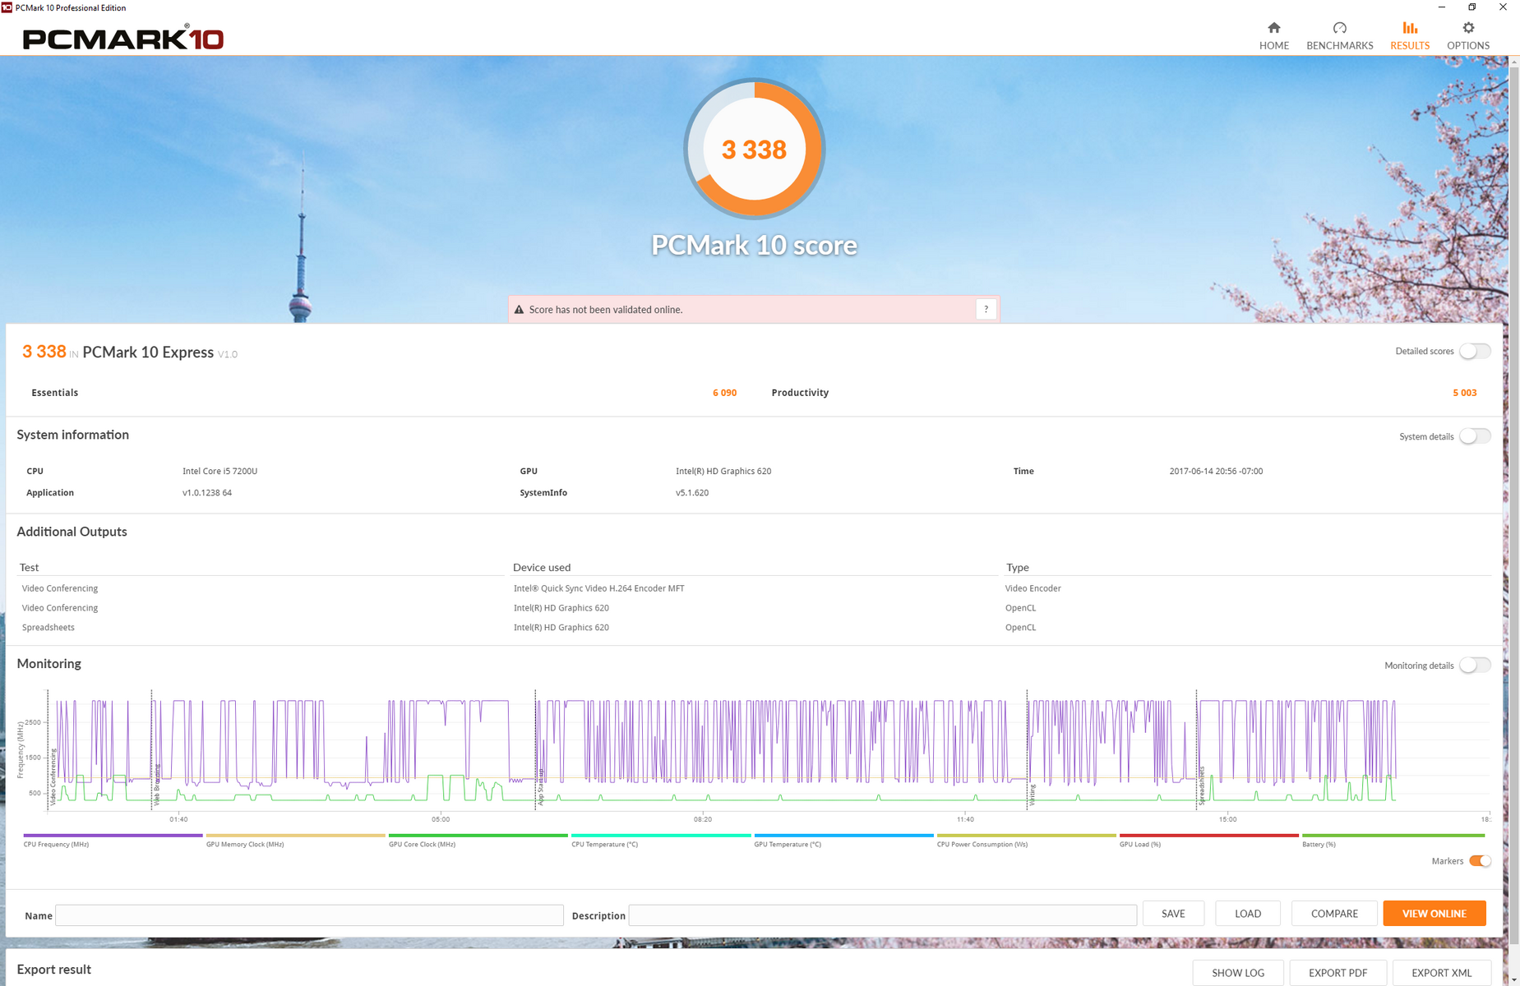Click the PCMark title bar app icon

coord(7,7)
